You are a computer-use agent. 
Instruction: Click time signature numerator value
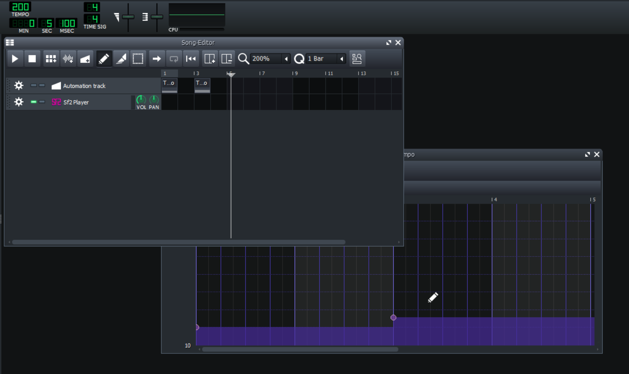click(x=92, y=7)
